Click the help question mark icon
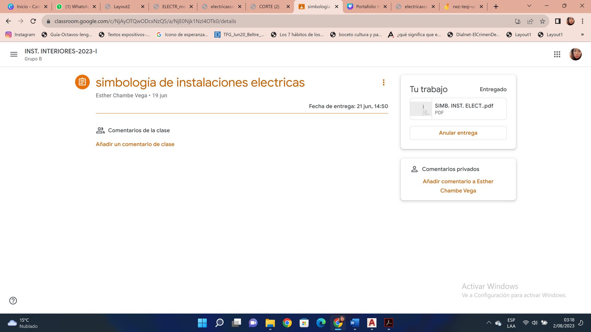This screenshot has height=332, width=591. 13,301
